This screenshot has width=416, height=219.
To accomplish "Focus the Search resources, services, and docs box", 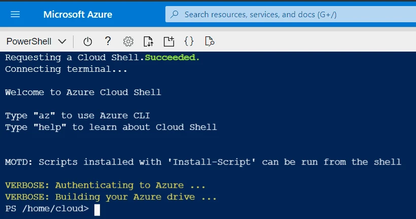I will pos(291,14).
